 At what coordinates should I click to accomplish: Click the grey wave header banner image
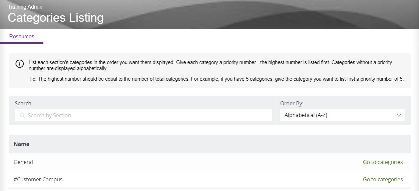tap(267, 14)
